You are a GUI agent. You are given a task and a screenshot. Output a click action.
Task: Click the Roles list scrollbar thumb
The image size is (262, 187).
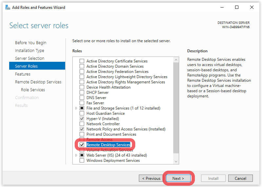pyautogui.click(x=176, y=108)
